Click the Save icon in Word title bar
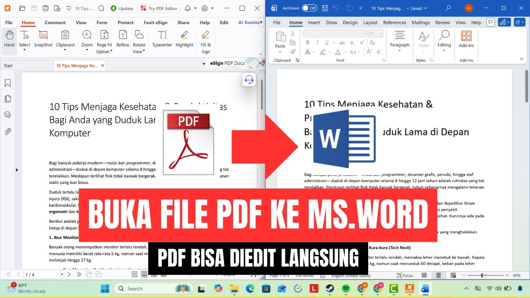 pyautogui.click(x=325, y=8)
